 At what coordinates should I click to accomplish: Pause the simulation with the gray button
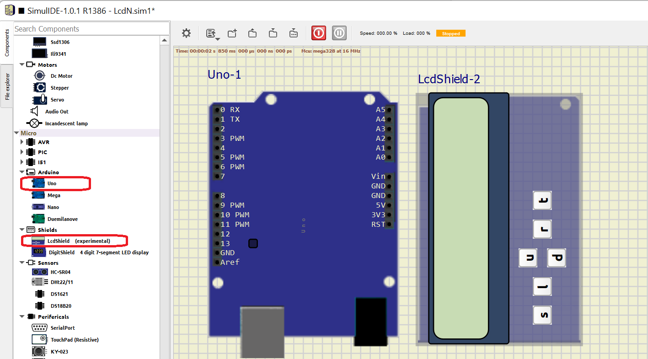click(339, 33)
